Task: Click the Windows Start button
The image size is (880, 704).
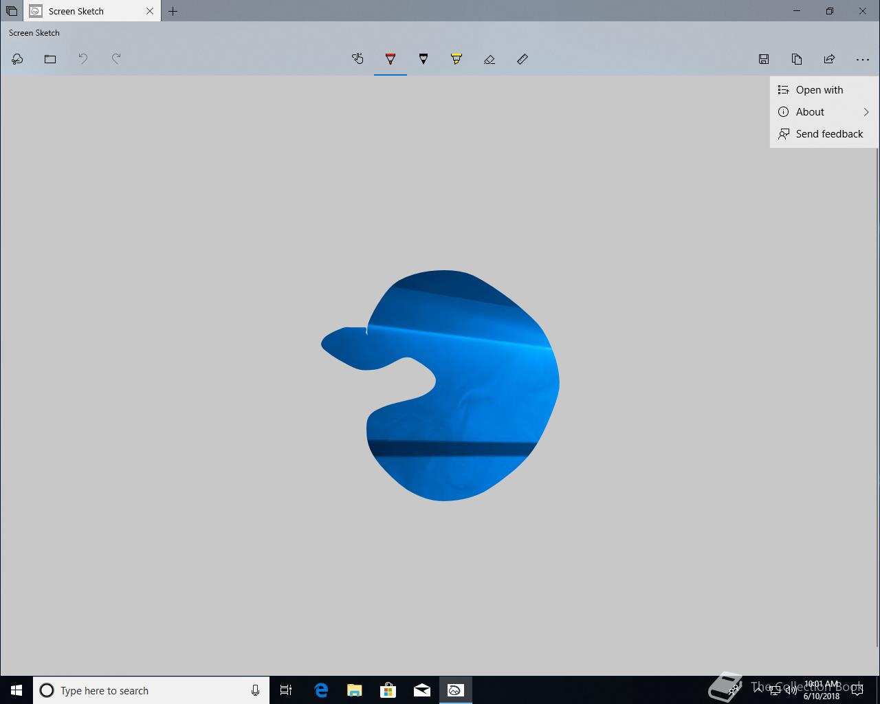Action: 16,690
